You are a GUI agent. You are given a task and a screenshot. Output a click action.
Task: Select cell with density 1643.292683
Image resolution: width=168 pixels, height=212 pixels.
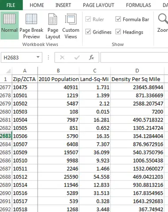pos(137,201)
